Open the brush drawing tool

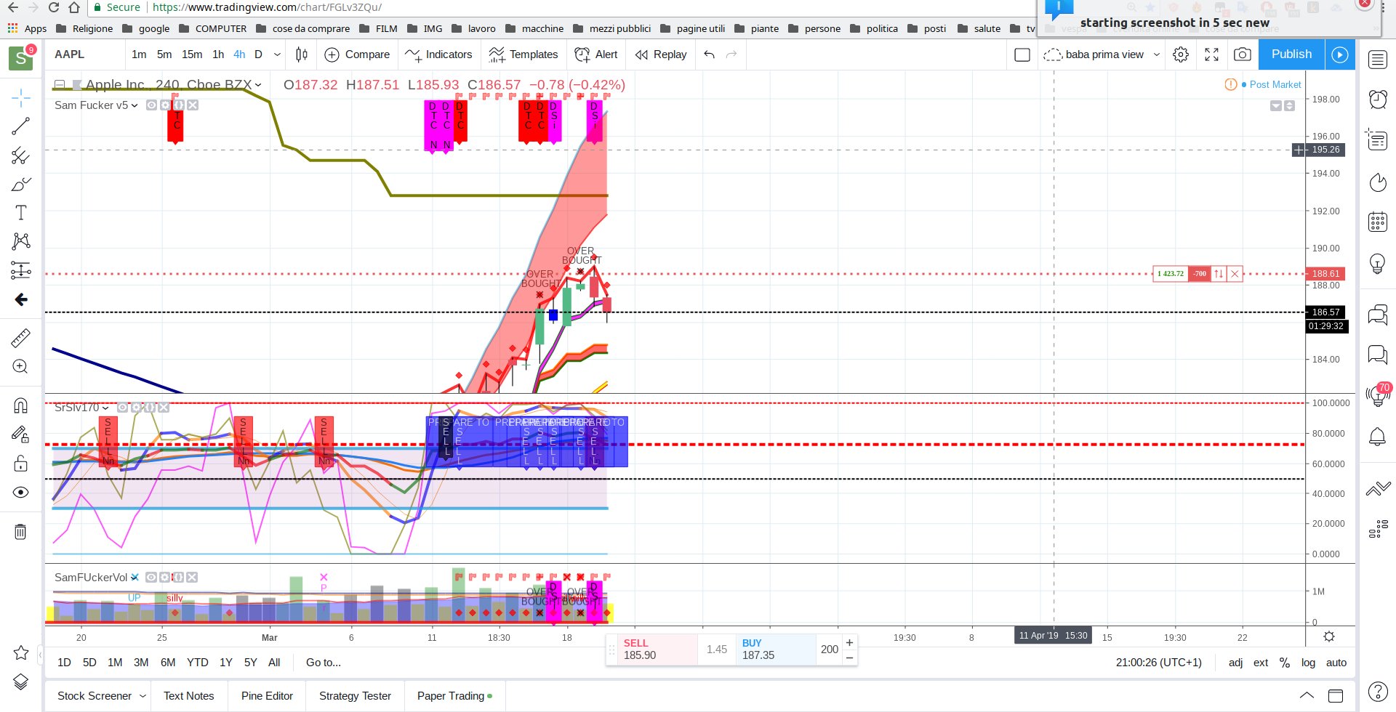click(20, 185)
